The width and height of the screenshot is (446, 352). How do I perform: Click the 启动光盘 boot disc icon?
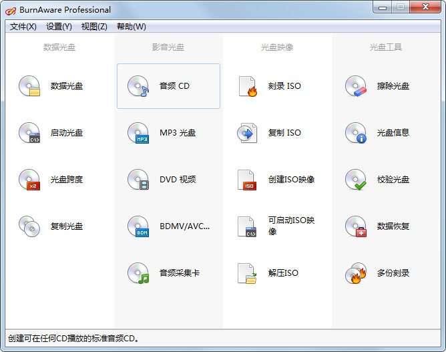pos(29,133)
